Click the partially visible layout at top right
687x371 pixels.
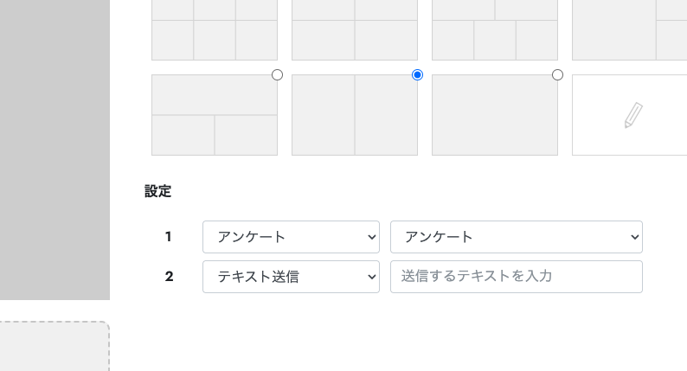click(x=630, y=29)
